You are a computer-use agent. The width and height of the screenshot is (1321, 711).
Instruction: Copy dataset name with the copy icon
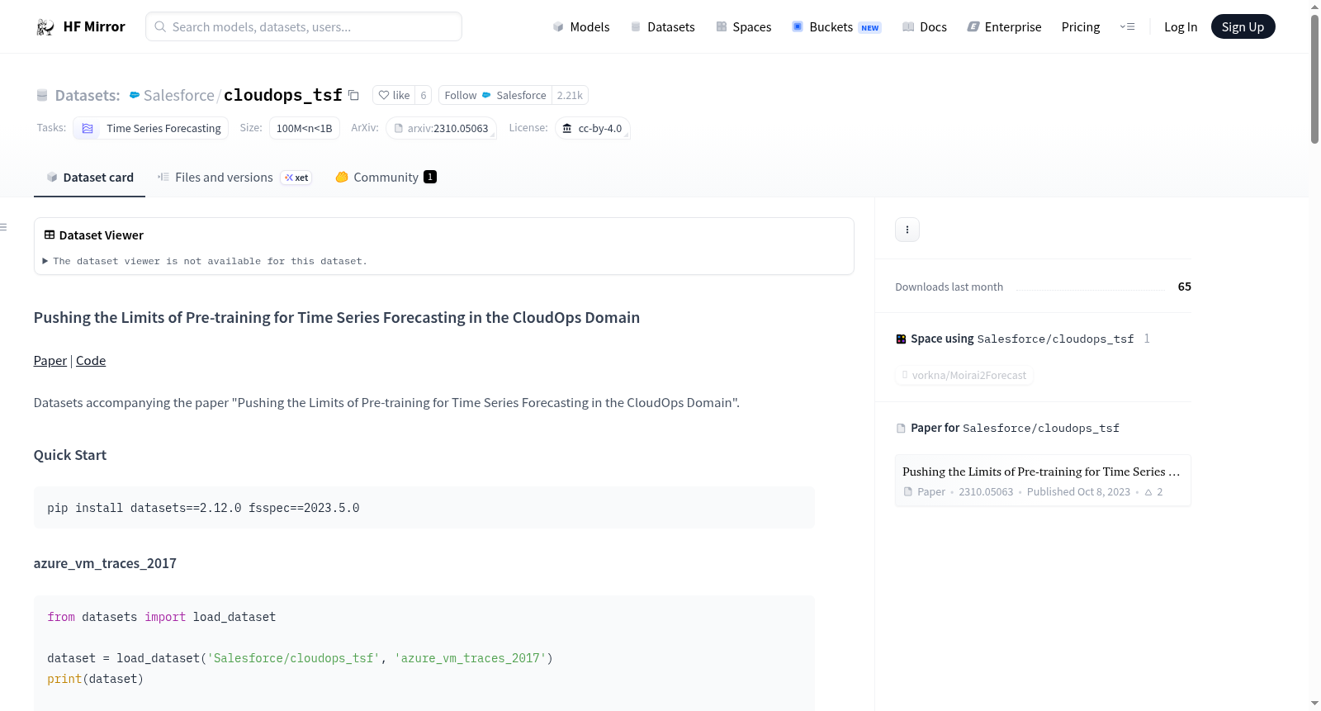tap(353, 95)
